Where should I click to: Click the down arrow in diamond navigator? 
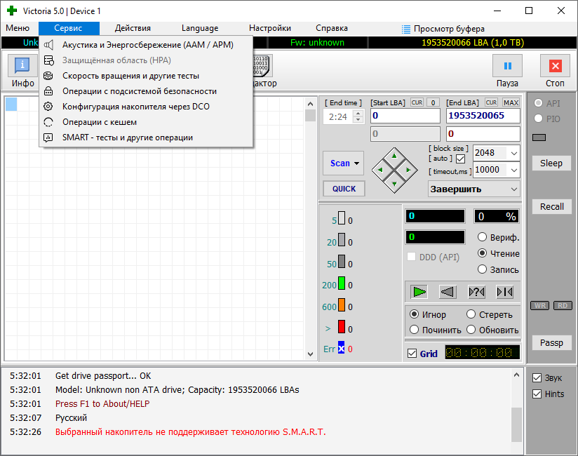[394, 184]
